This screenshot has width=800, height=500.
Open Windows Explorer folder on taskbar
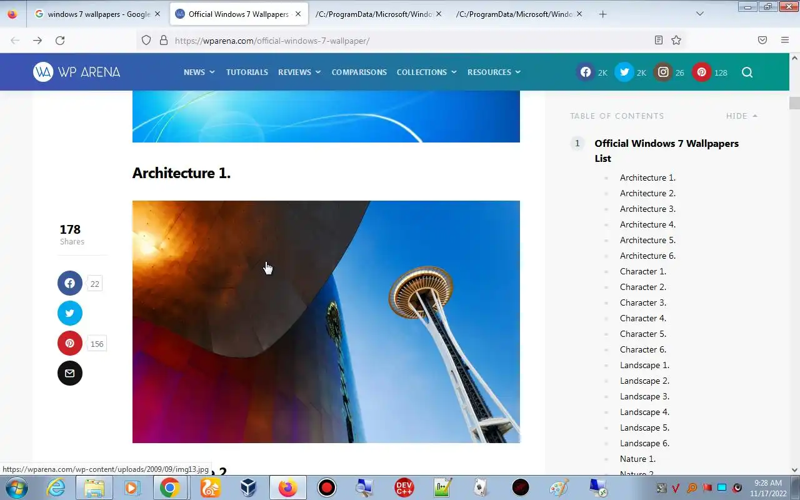point(94,487)
